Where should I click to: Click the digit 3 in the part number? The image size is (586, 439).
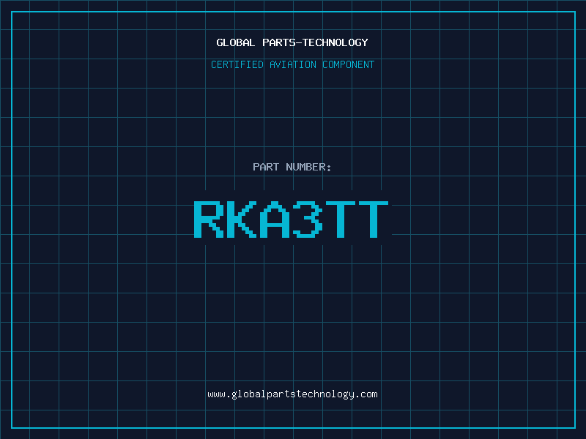308,219
